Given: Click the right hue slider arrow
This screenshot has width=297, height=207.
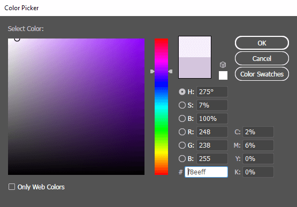Looking at the screenshot, I should (x=170, y=71).
